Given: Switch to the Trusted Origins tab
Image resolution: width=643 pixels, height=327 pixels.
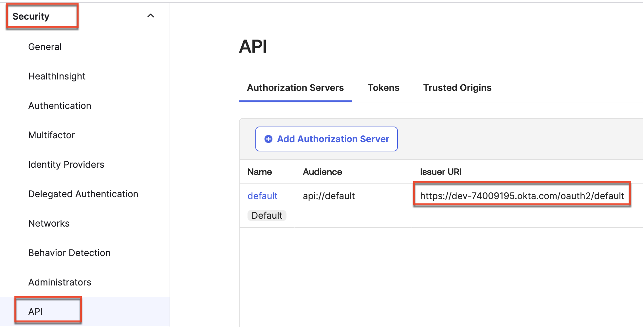Looking at the screenshot, I should pos(457,88).
